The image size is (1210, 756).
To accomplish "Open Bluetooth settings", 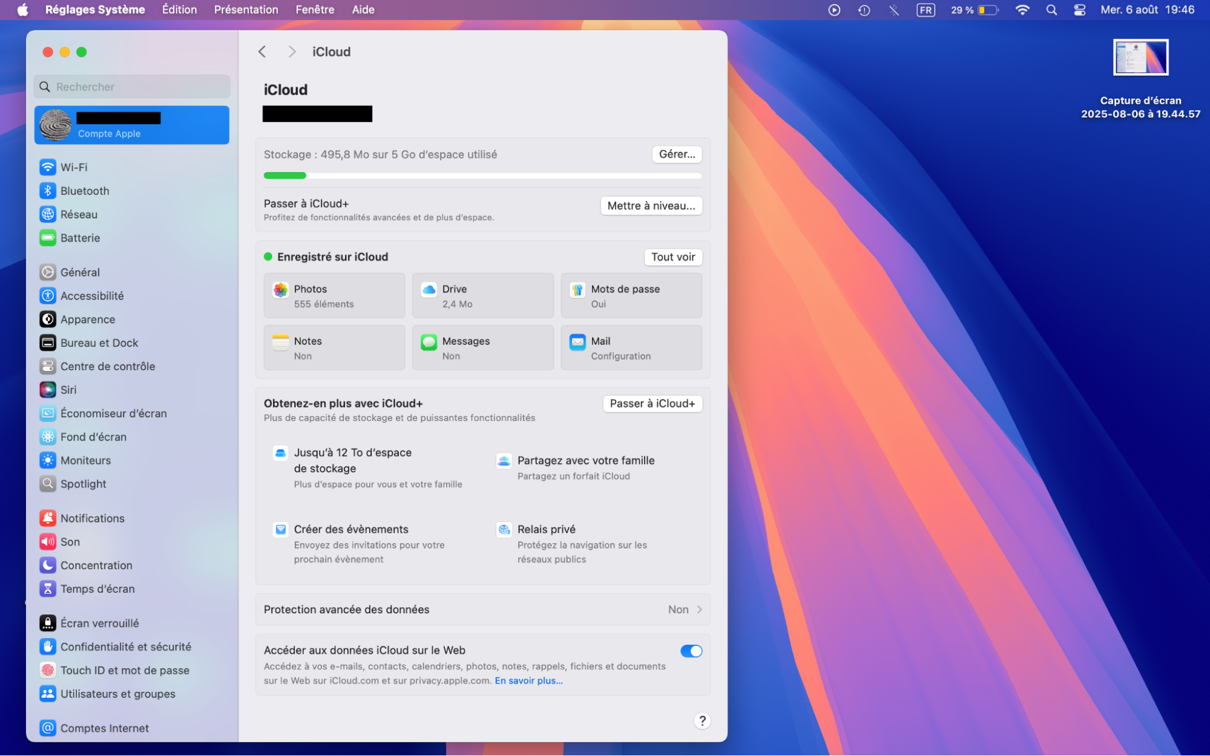I will [84, 191].
